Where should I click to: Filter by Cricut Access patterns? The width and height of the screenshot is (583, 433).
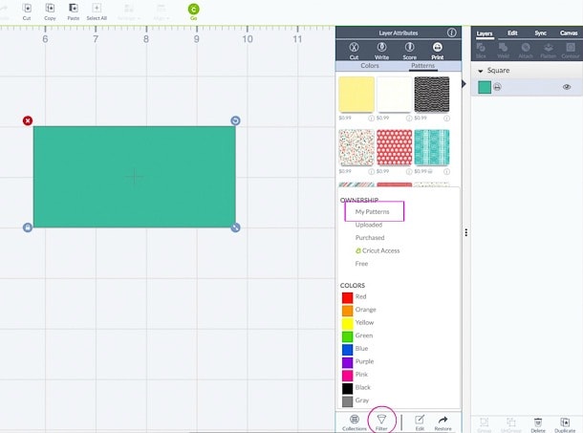pos(378,250)
